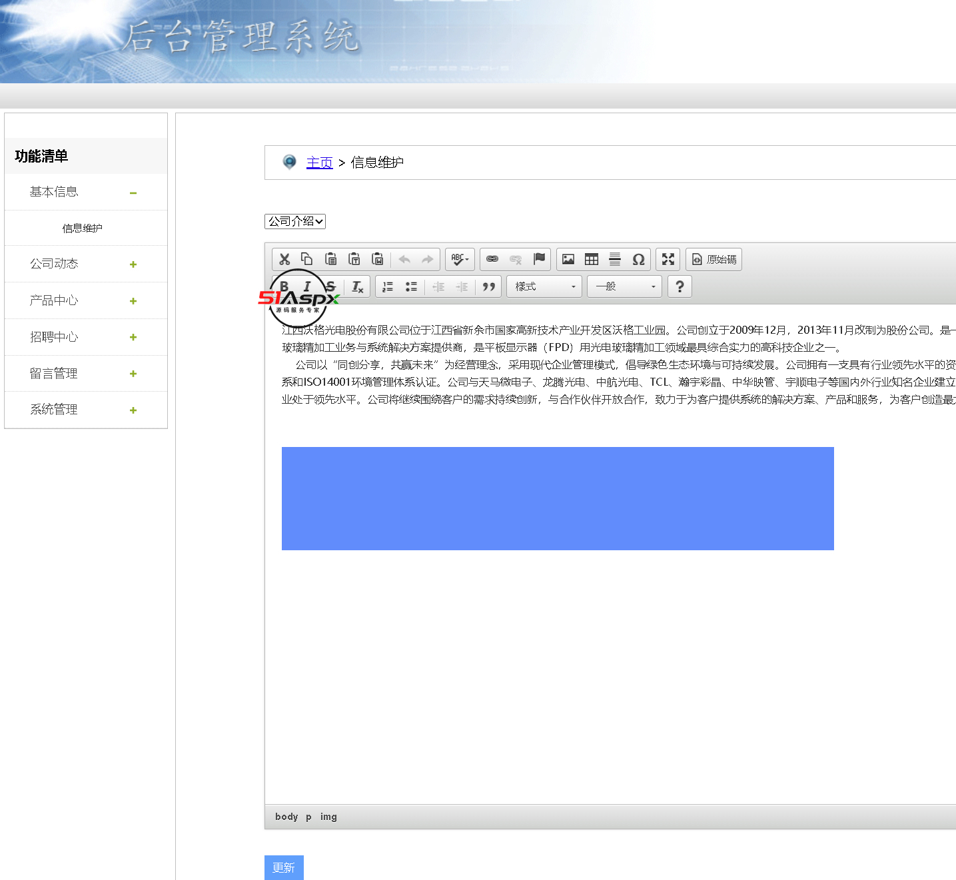Redo the last undone edit
This screenshot has height=880, width=956.
click(428, 259)
